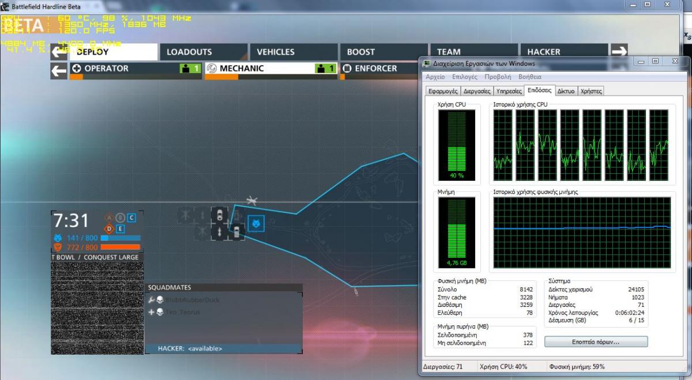Click the Εποπτεία πόρων button

click(596, 341)
